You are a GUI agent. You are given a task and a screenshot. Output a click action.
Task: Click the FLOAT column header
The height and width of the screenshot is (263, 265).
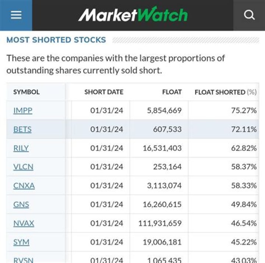[172, 92]
